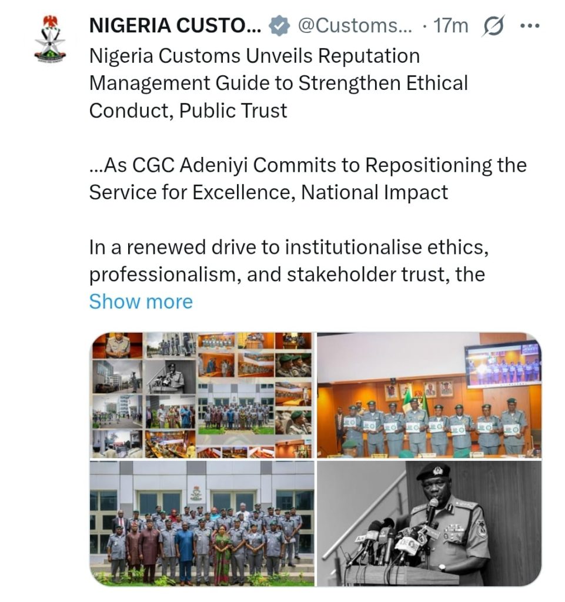Screen dimensions: 565x602
Task: Open photo of officers holding booklets
Action: (x=429, y=395)
